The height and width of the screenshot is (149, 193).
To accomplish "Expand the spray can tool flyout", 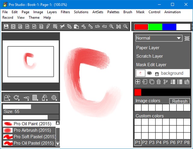I will 44,97.
